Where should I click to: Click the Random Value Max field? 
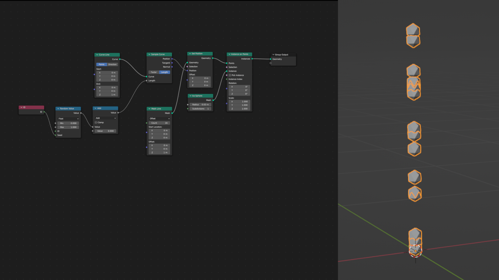coord(68,127)
